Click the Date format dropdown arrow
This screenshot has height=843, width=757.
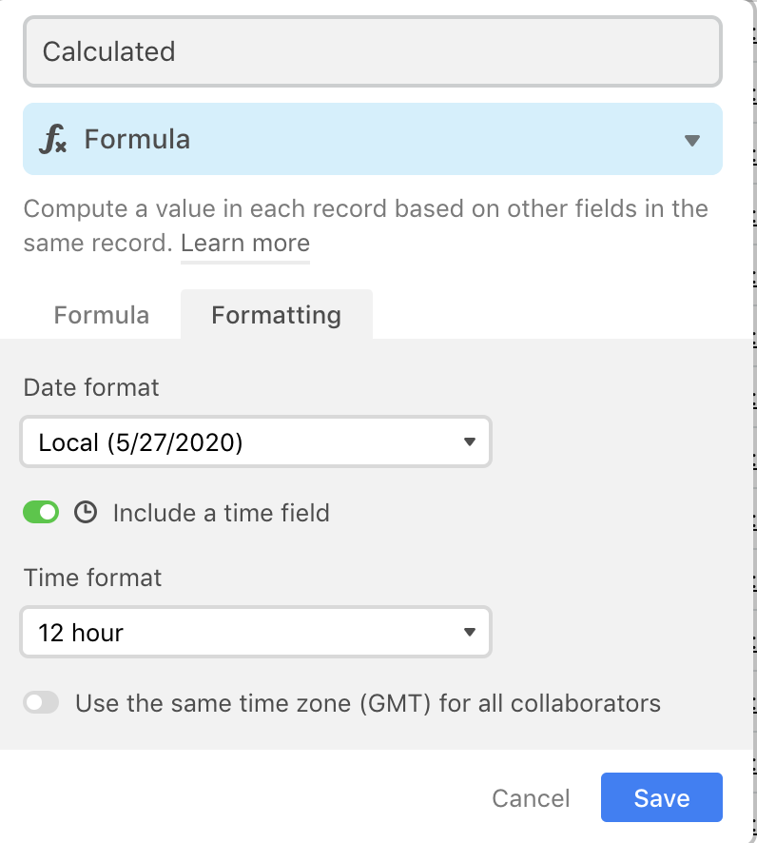[470, 441]
